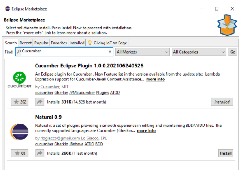
Task: Click cucumber tag under Cucumber Eclipse Plugin
Action: pos(44,93)
